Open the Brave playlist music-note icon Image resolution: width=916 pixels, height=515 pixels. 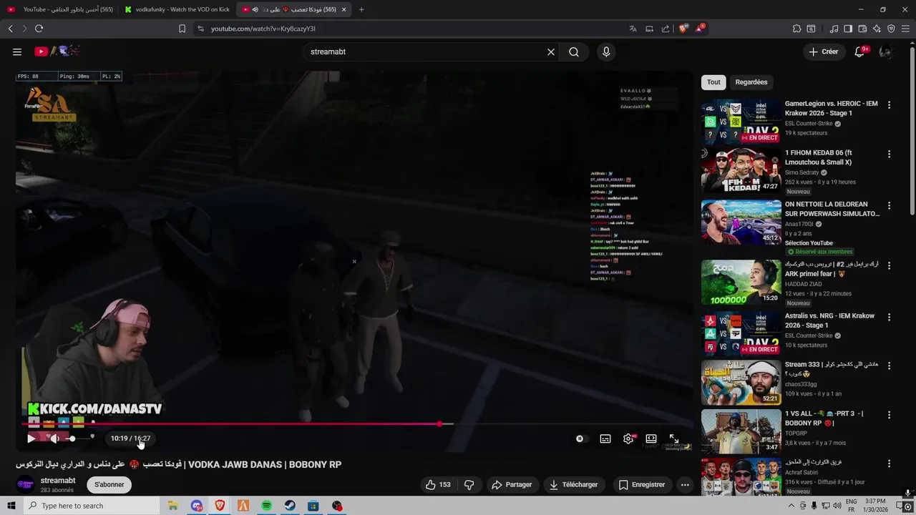click(x=834, y=29)
